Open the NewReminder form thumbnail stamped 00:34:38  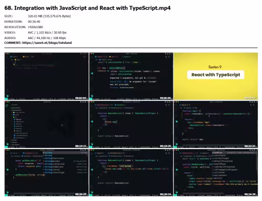click(216, 172)
